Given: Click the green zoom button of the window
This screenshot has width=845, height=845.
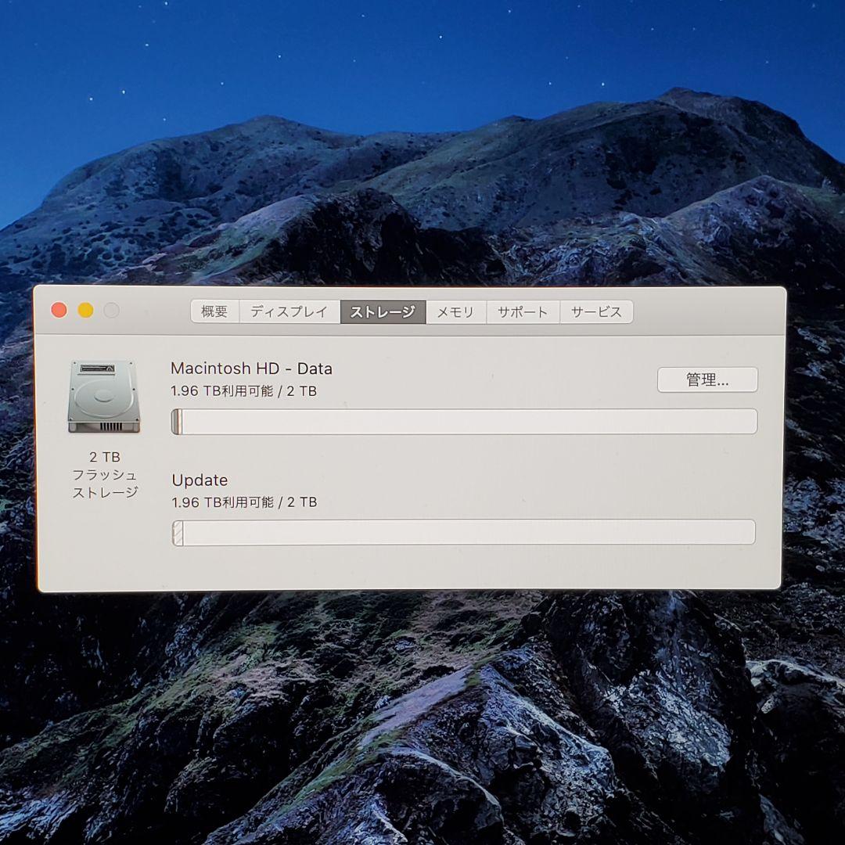Looking at the screenshot, I should tap(111, 309).
